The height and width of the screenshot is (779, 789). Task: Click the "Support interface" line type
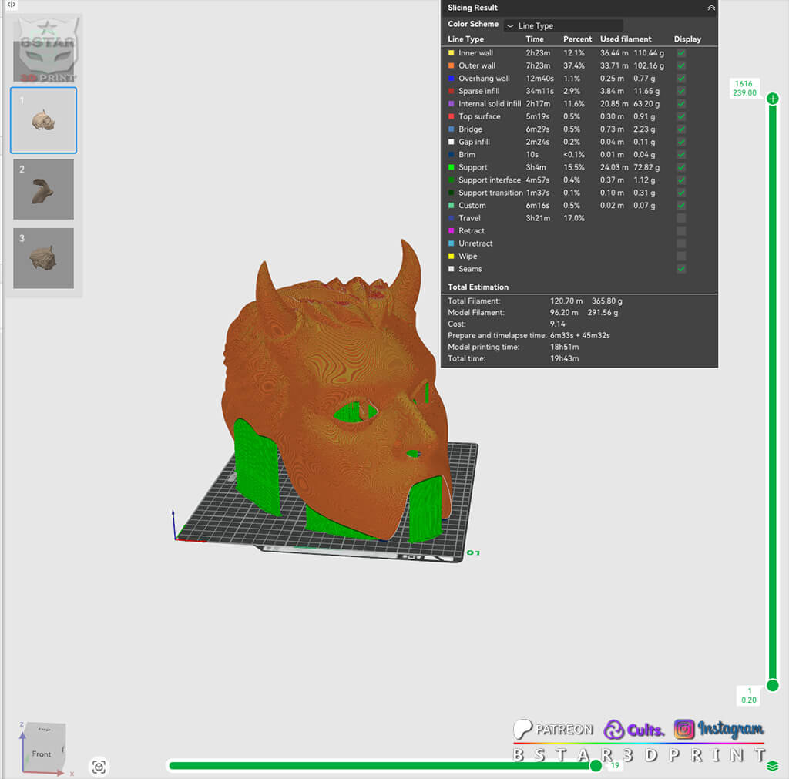click(x=489, y=180)
